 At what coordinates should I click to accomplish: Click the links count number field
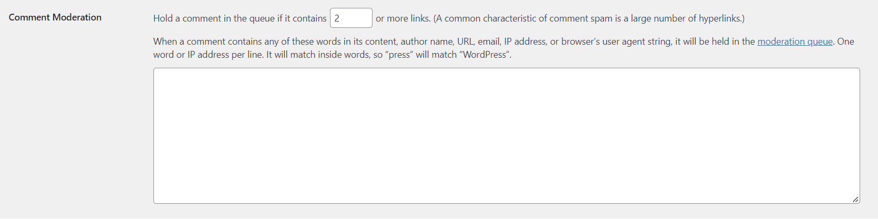tap(350, 18)
